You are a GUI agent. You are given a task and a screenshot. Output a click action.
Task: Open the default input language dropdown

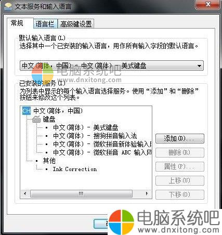point(112,66)
